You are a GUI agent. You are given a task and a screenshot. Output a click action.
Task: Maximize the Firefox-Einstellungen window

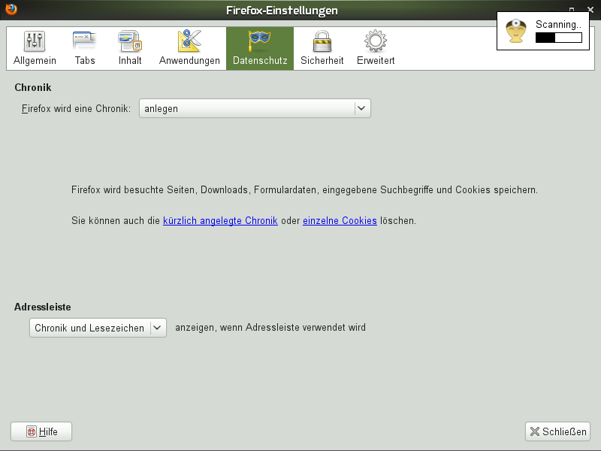point(572,10)
